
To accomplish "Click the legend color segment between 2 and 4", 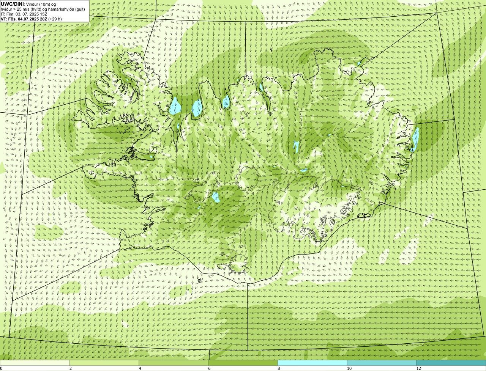I will click(x=104, y=363).
